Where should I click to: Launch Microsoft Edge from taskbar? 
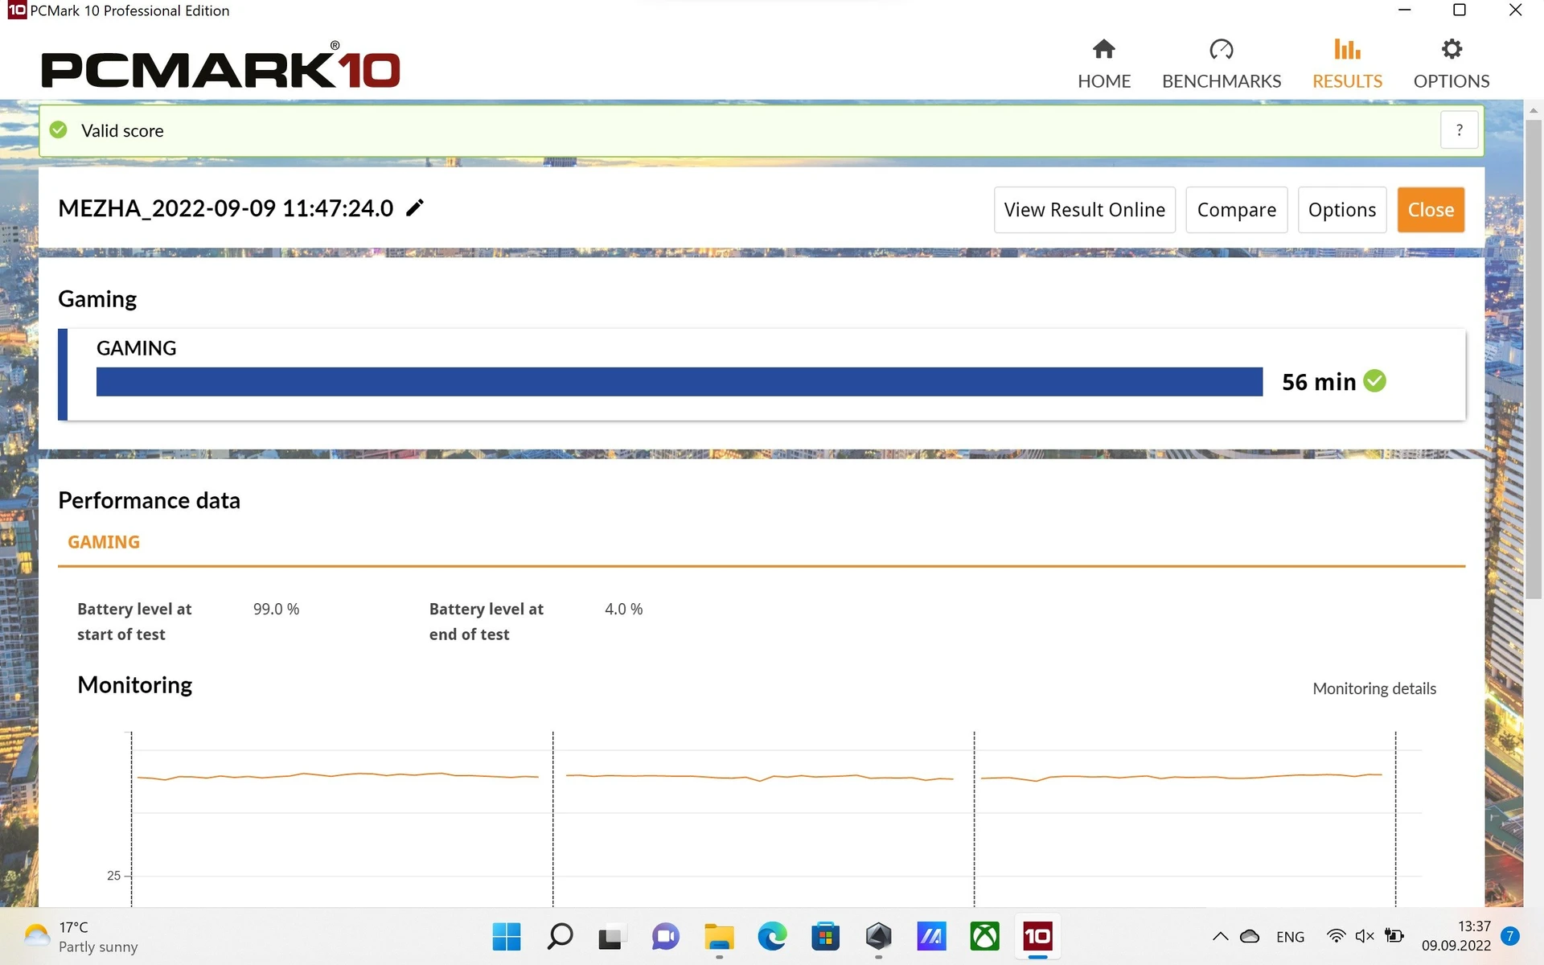click(772, 936)
